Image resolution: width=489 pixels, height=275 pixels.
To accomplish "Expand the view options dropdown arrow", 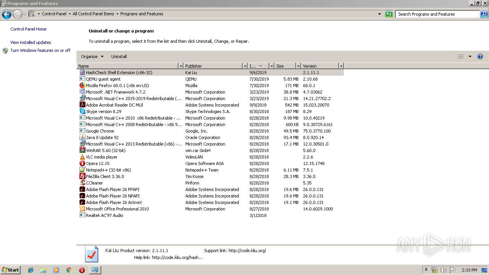I will [470, 57].
